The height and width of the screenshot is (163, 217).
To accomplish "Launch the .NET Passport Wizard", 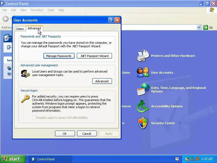I will click(x=94, y=56).
